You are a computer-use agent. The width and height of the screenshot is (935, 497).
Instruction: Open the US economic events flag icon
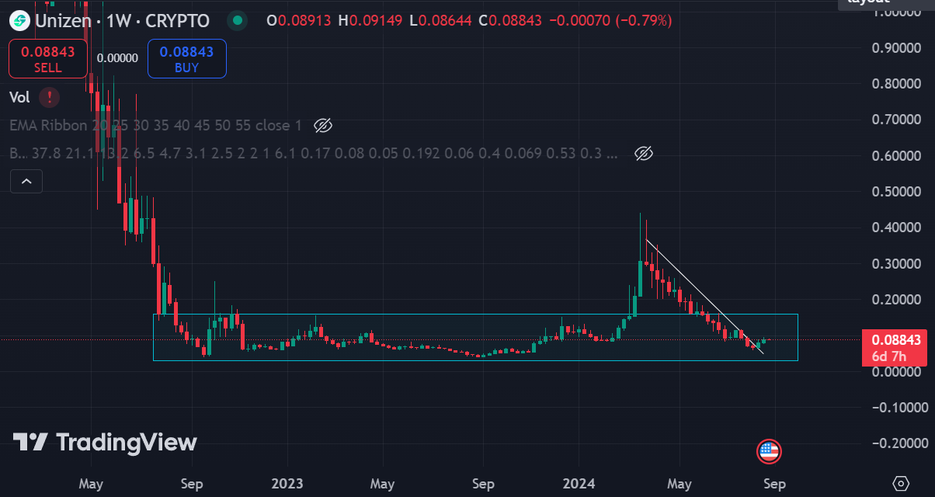click(x=768, y=450)
